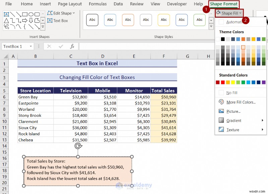This screenshot has width=268, height=194.
Task: Expand the Insert Shapes gallery More button
Action: [x=43, y=27]
